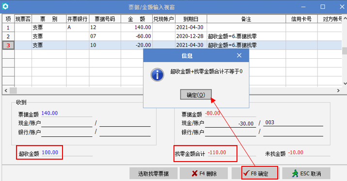Select row 1 header in grid

8,28
